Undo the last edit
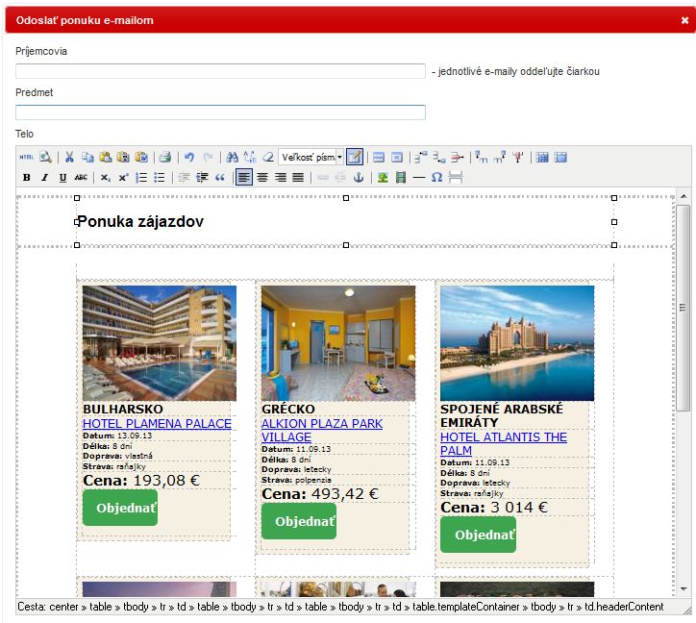This screenshot has height=623, width=696. [x=189, y=158]
